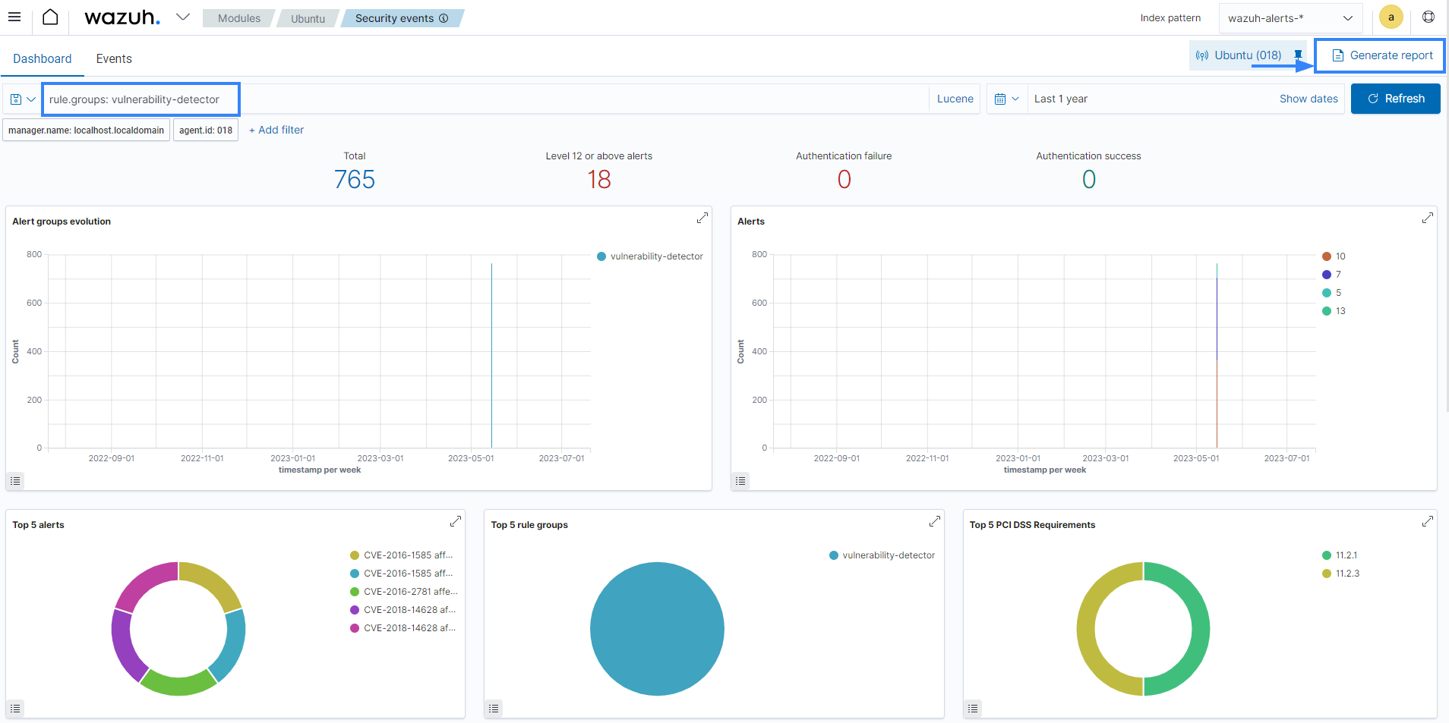Open the help icon in the header
The image size is (1449, 723).
[x=1428, y=17]
